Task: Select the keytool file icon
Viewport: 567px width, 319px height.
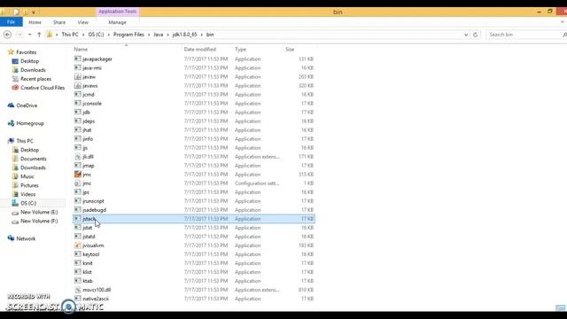Action: [77, 254]
